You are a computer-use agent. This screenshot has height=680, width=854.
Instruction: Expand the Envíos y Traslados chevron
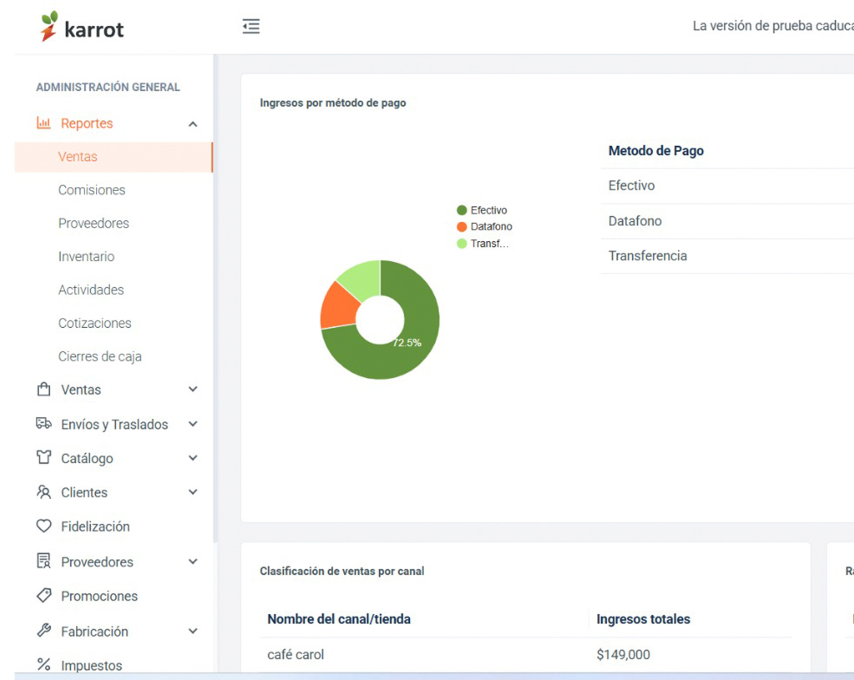193,424
